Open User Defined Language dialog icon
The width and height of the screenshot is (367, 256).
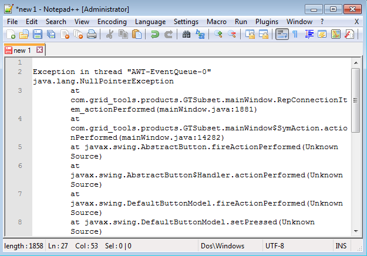tap(322, 35)
